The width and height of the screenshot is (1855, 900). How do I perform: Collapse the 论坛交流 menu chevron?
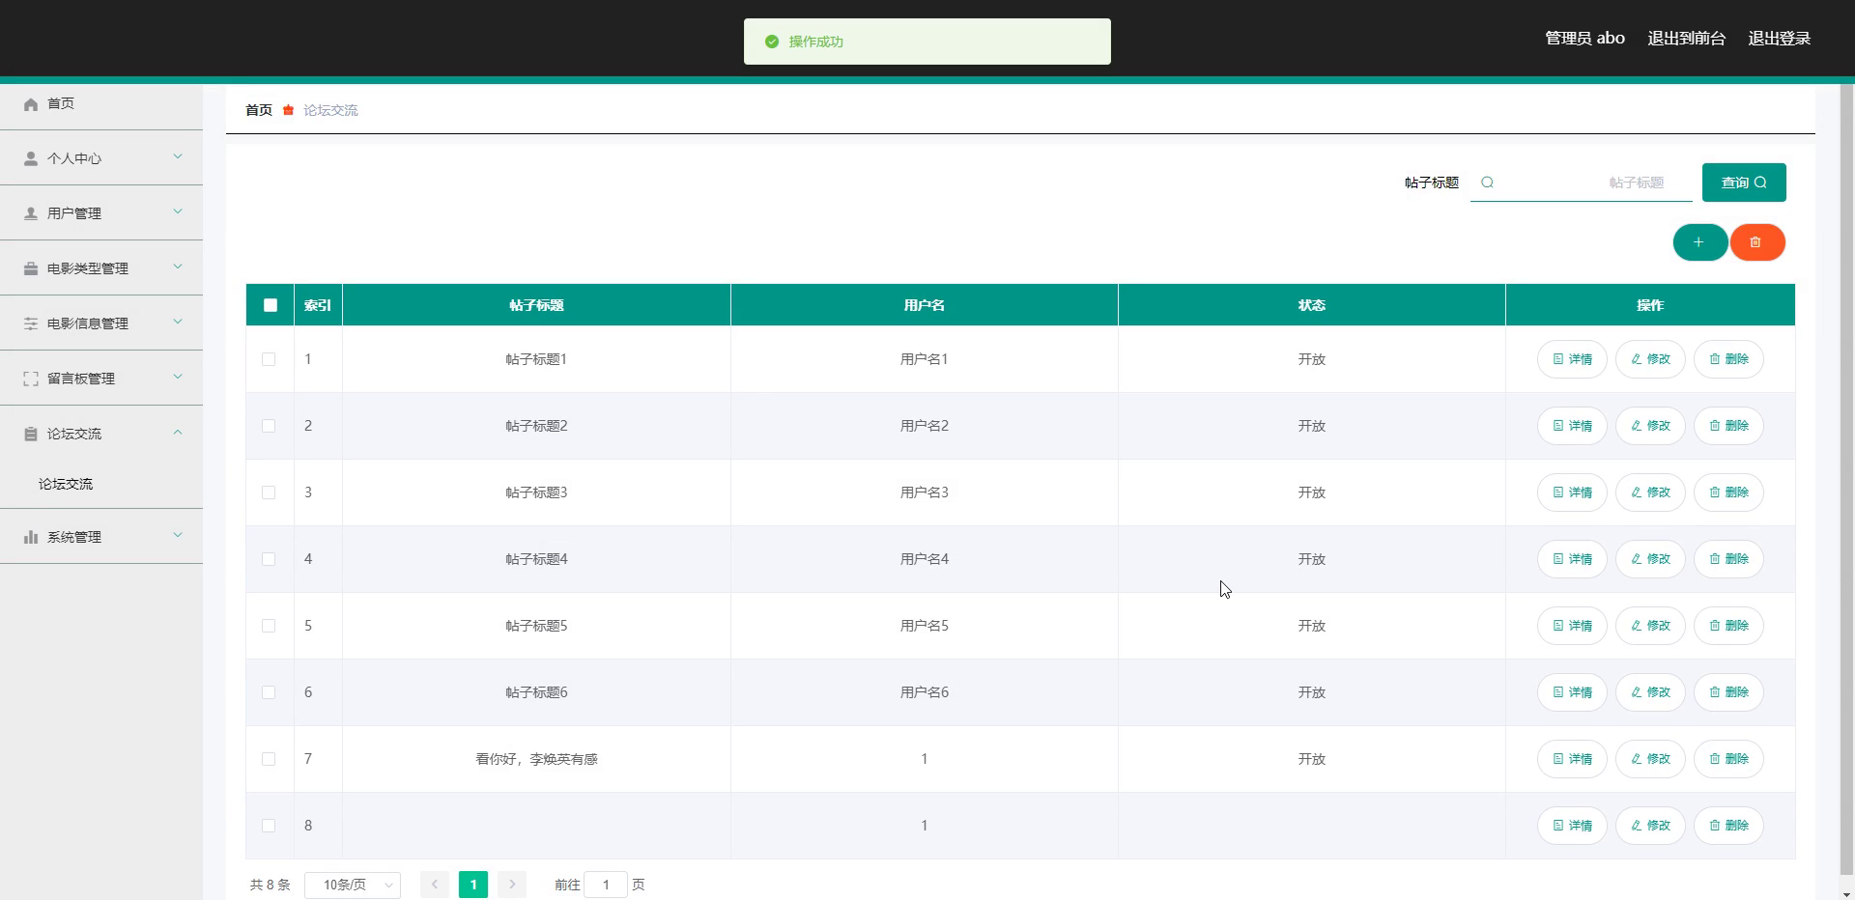click(x=178, y=432)
